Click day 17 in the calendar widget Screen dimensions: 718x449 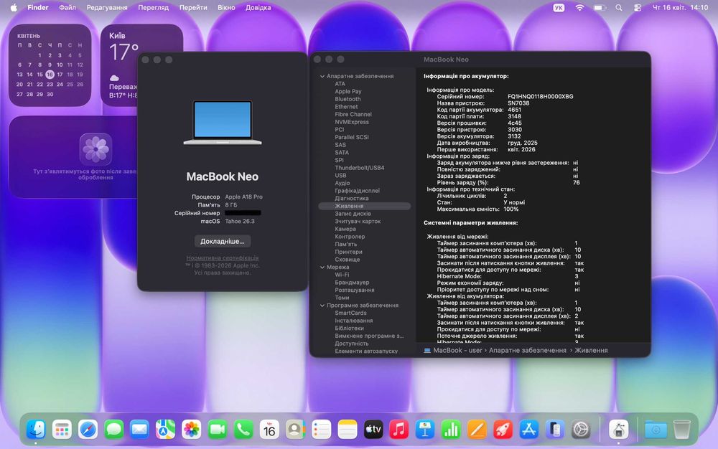[60, 75]
